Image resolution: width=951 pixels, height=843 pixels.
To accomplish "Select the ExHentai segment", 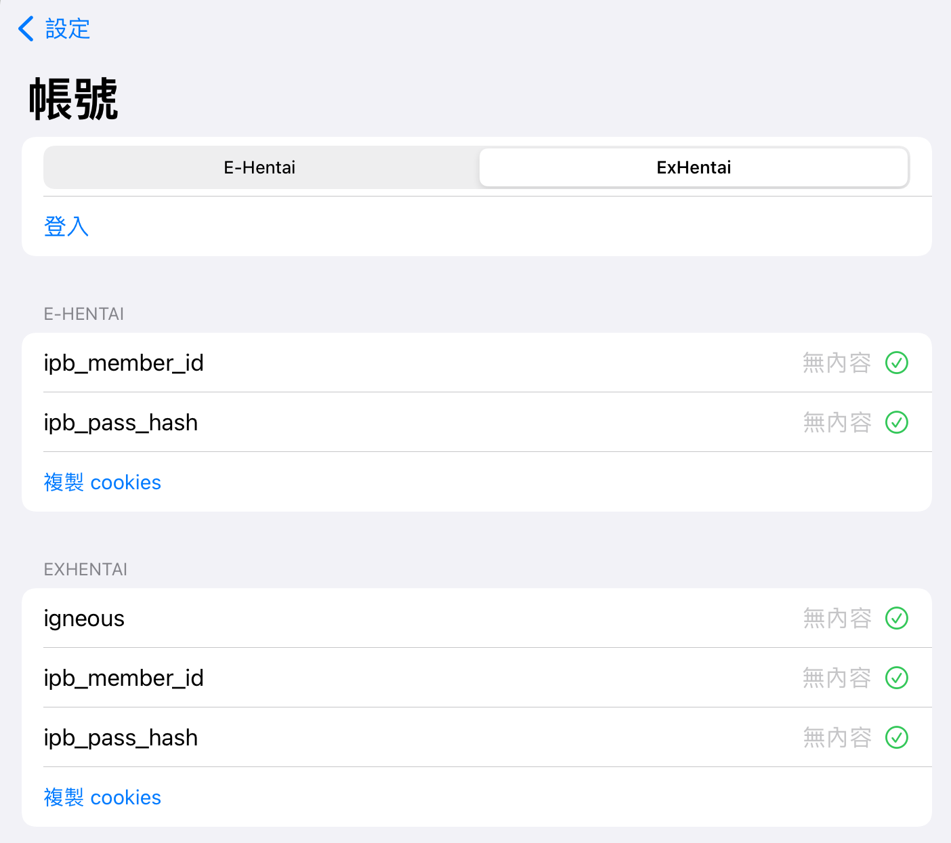I will 694,167.
